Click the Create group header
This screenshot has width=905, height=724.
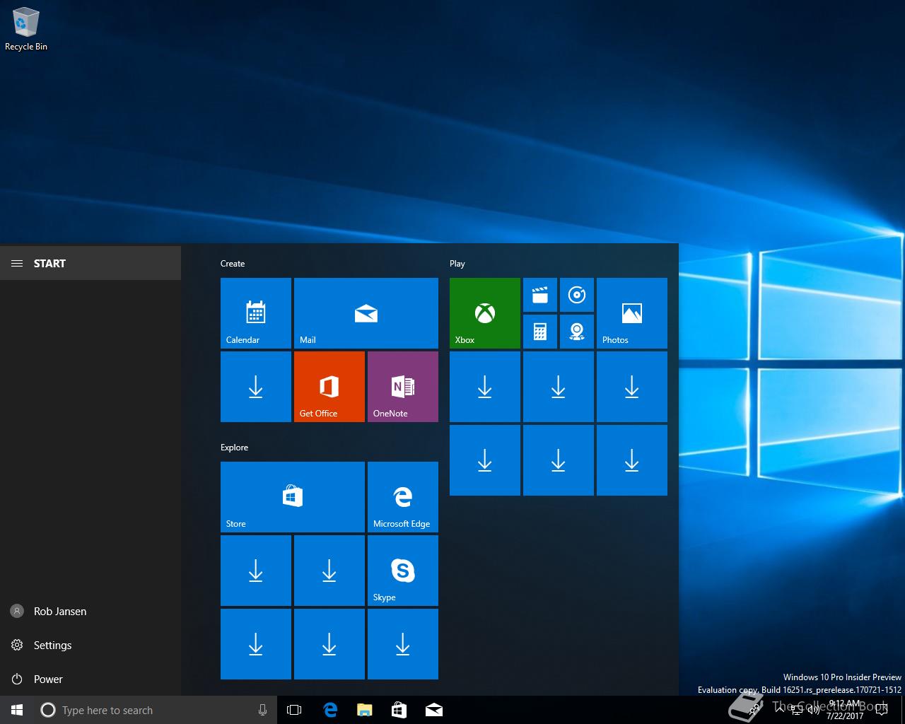click(233, 264)
